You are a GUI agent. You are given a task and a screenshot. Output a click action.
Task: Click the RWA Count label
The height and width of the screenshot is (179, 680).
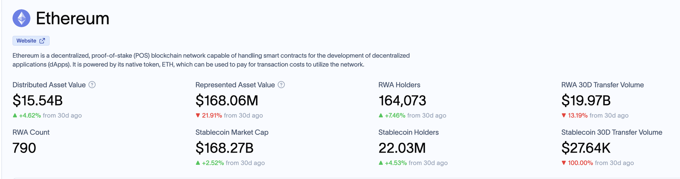(x=31, y=132)
